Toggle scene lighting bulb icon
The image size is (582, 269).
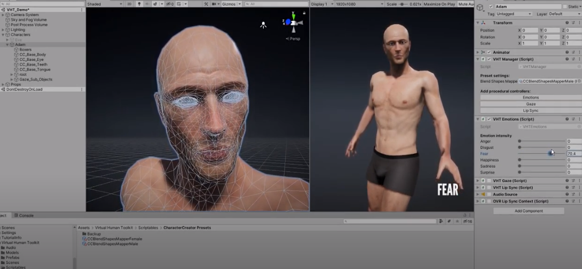139,4
